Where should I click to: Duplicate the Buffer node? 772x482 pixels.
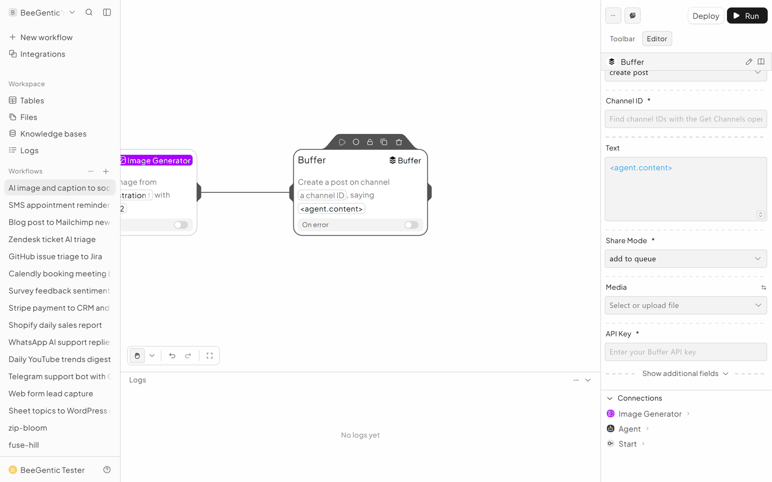[384, 142]
